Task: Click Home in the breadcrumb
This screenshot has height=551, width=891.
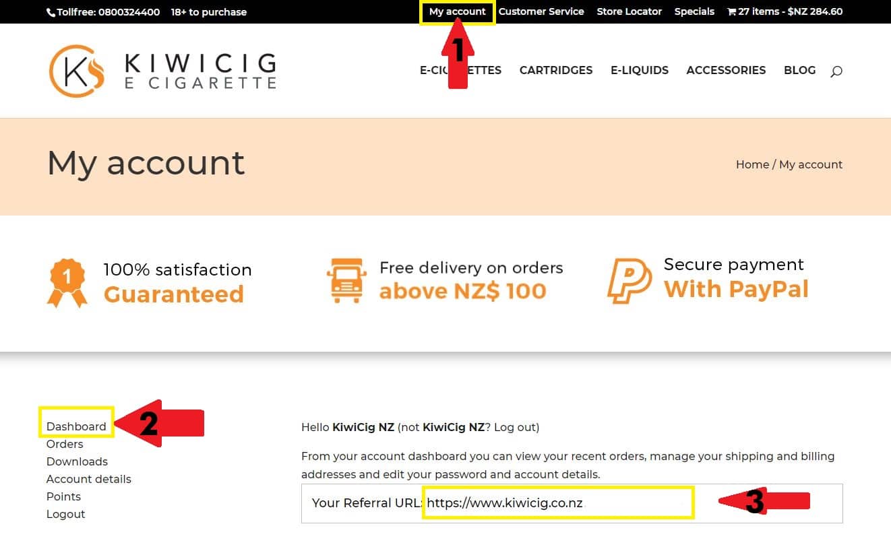Action: [752, 164]
